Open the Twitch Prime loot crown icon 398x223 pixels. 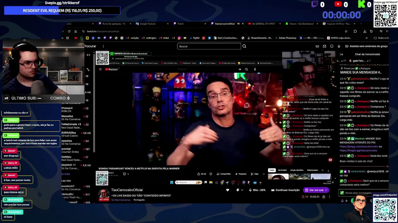pyautogui.click(x=317, y=46)
